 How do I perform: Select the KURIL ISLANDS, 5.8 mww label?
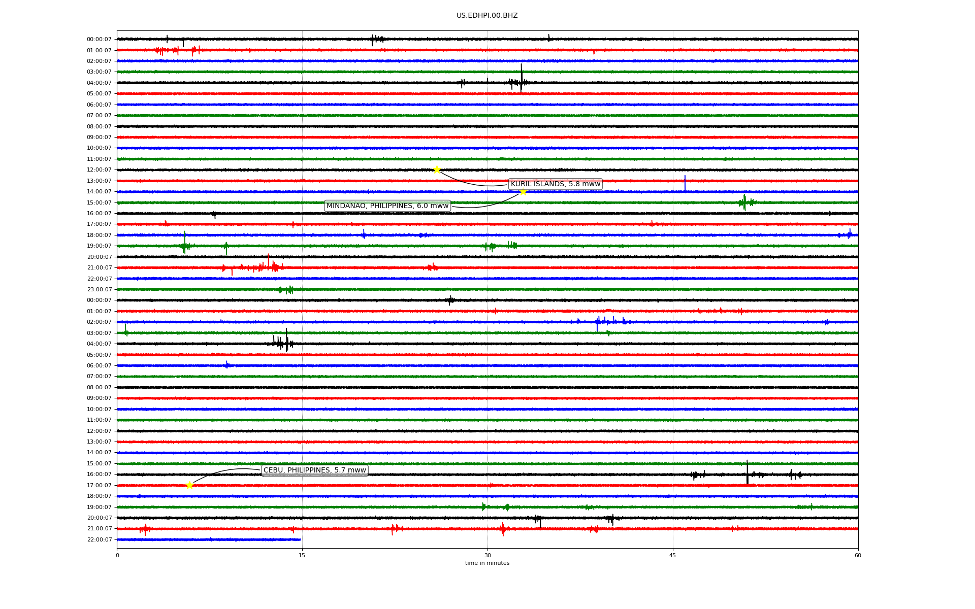[x=555, y=184]
